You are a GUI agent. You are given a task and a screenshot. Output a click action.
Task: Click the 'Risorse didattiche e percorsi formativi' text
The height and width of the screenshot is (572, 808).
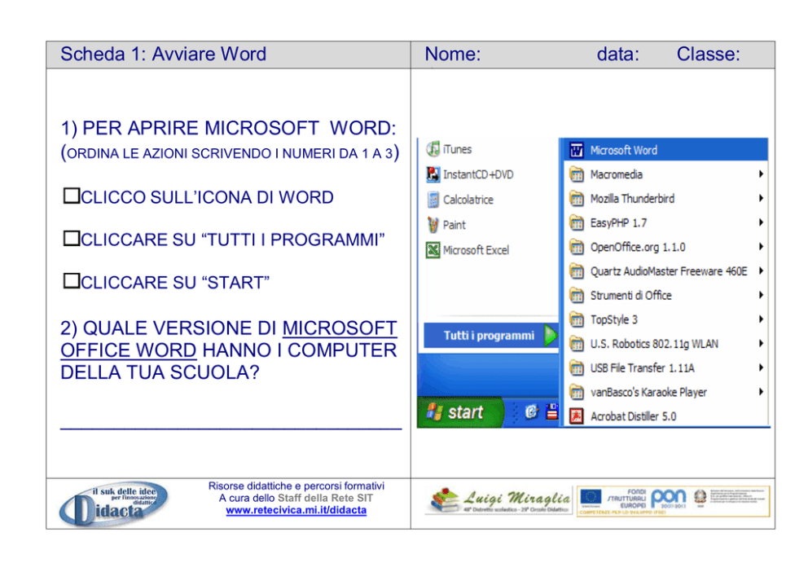[x=296, y=486]
